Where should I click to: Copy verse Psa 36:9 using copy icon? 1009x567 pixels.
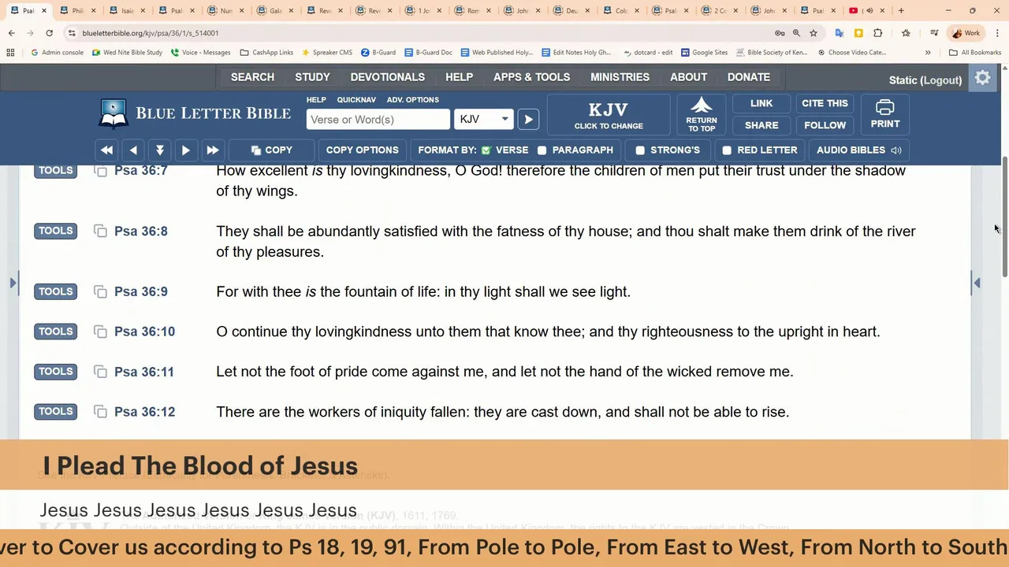[100, 291]
